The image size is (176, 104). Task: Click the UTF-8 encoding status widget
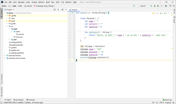tap(161, 103)
